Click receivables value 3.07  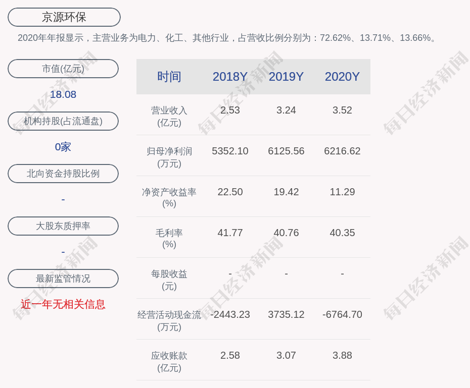coord(286,355)
